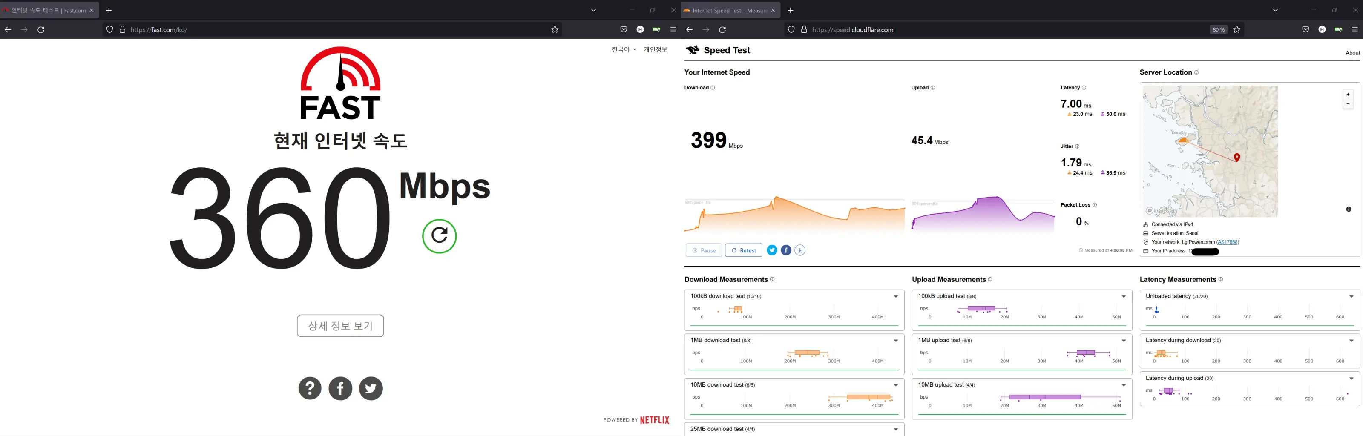Click Jitter info icon
The height and width of the screenshot is (436, 1363).
click(x=1077, y=146)
